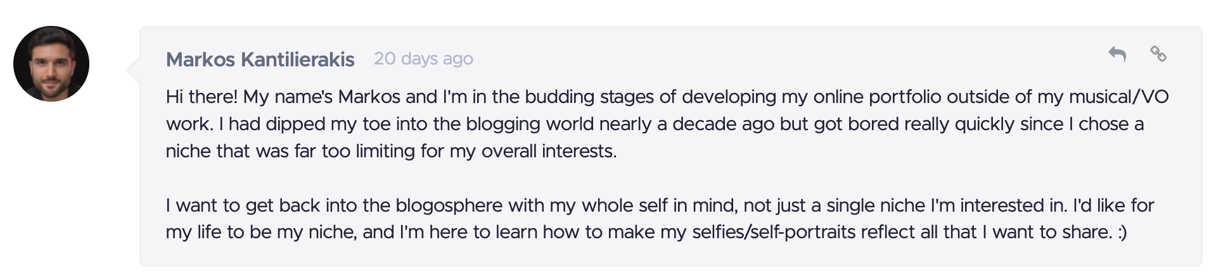The image size is (1209, 278).
Task: Click the words 'my life to be my niche'
Action: (261, 233)
